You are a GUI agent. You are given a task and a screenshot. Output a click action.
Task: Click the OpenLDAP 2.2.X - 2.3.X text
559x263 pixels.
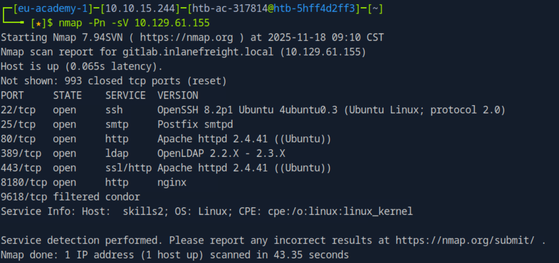point(221,153)
